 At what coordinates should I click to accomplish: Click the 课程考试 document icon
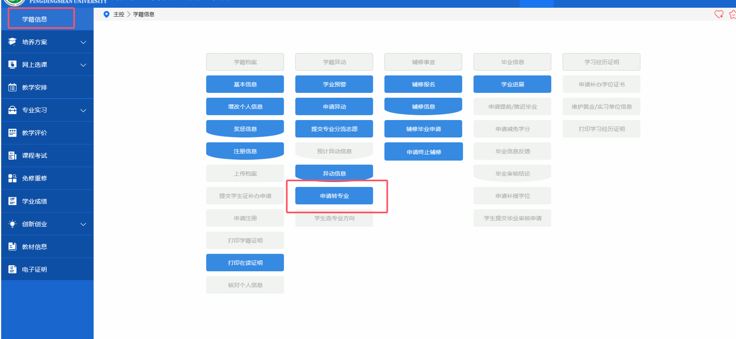(x=13, y=155)
